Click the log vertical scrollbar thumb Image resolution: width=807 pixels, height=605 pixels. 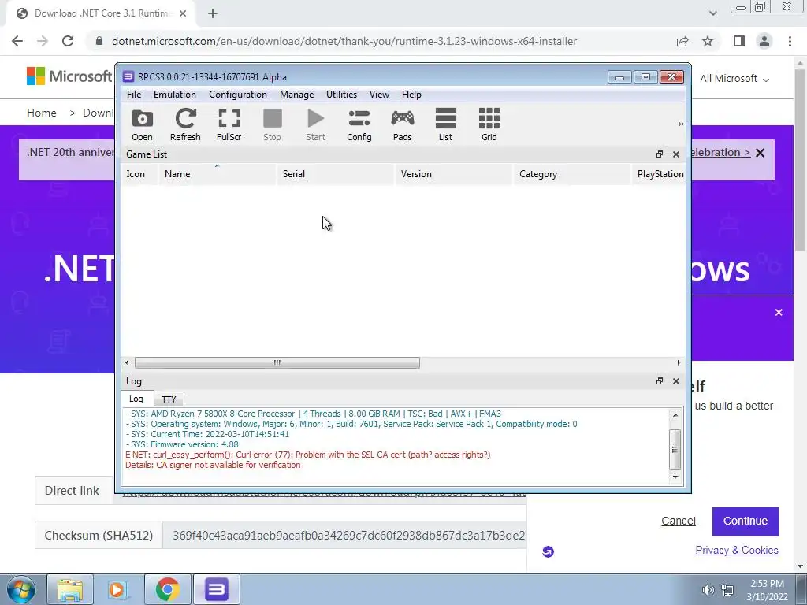pos(675,449)
